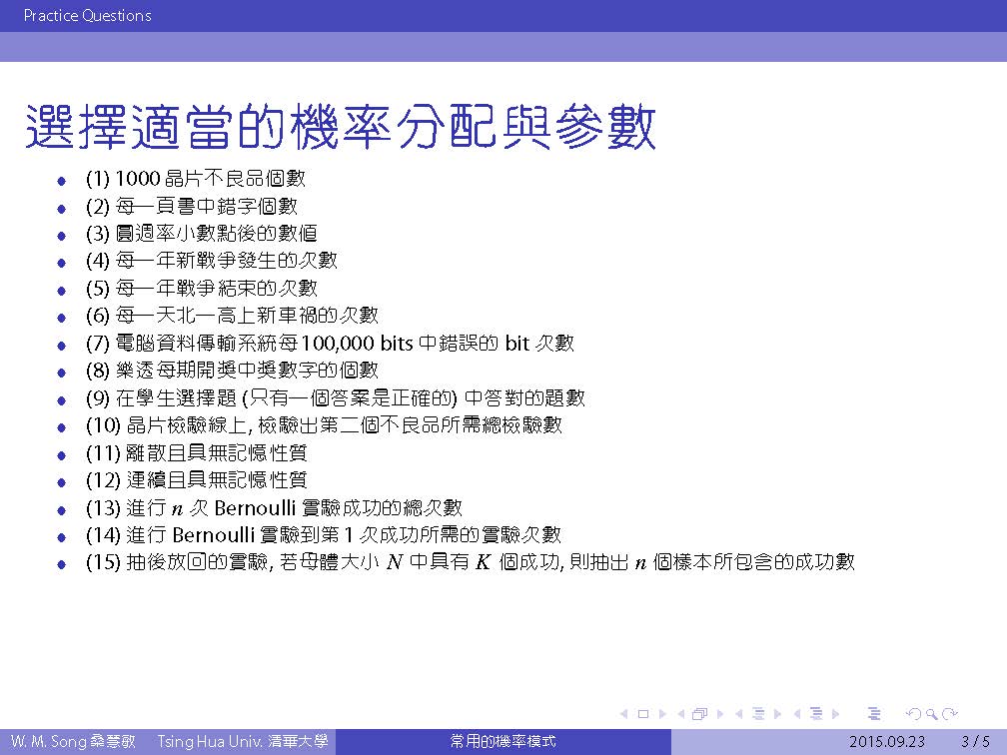Viewport: 1007px width, 755px height.
Task: Click the section navigation icon
Action: click(x=816, y=714)
